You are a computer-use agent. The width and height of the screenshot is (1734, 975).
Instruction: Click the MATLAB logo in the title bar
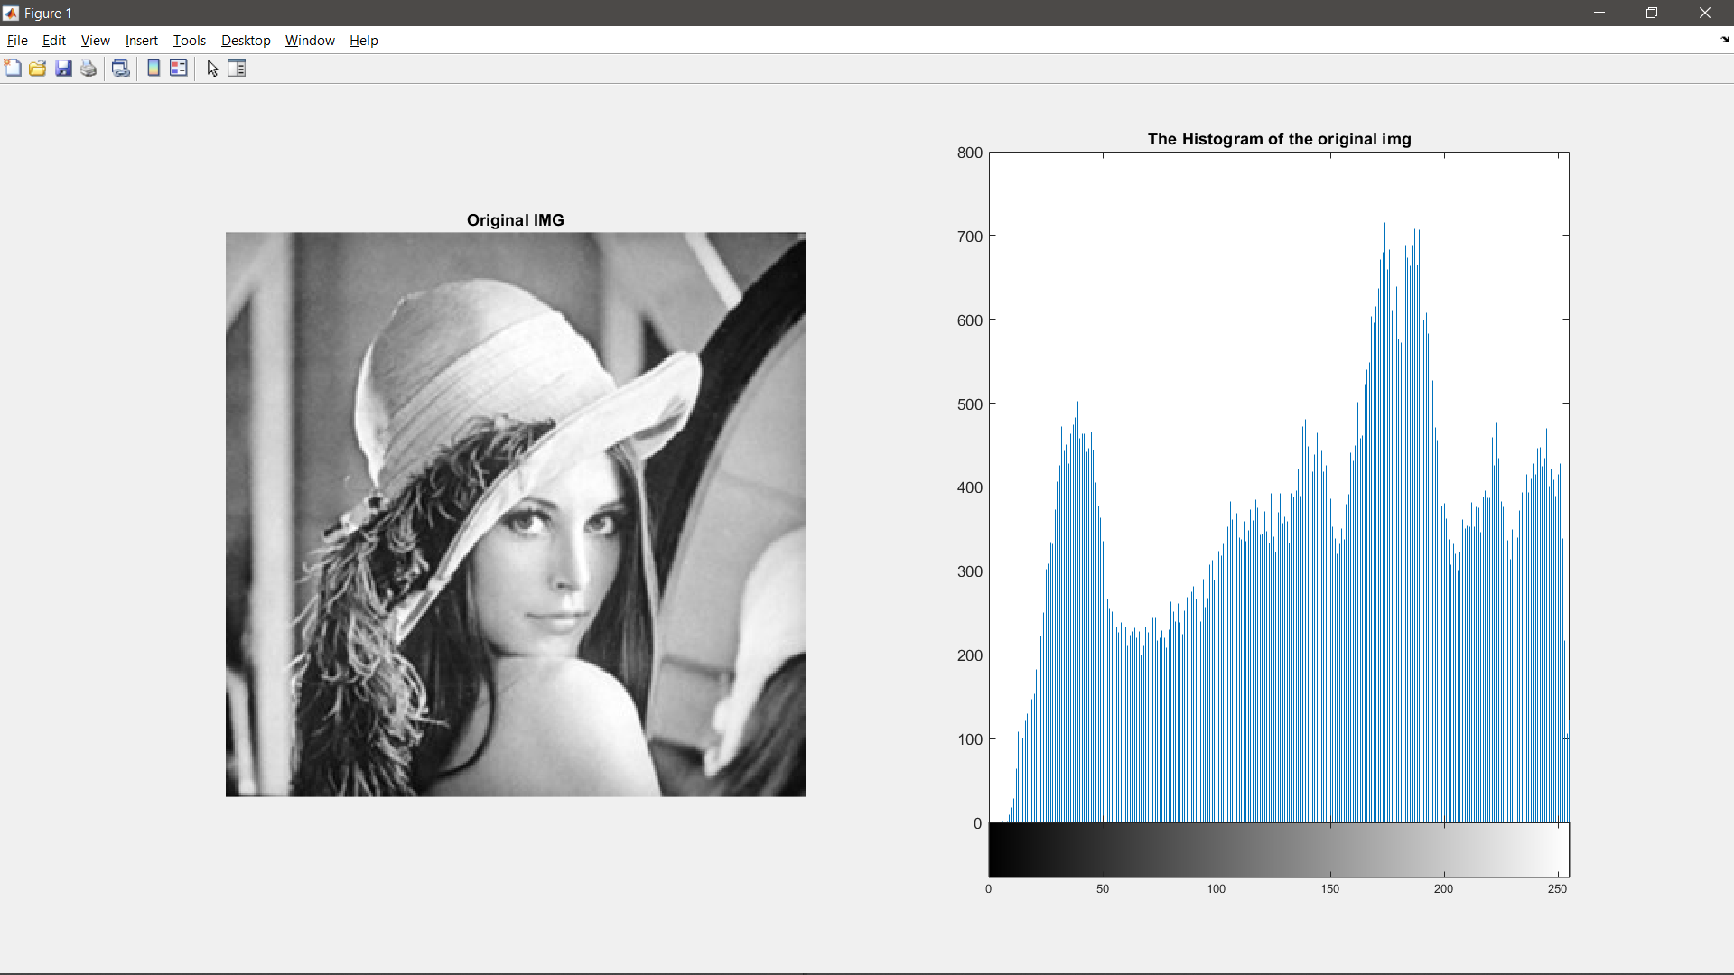11,13
